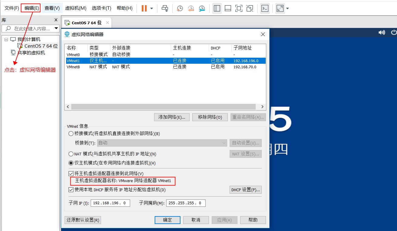Open the 查看(V) menu

click(52, 8)
